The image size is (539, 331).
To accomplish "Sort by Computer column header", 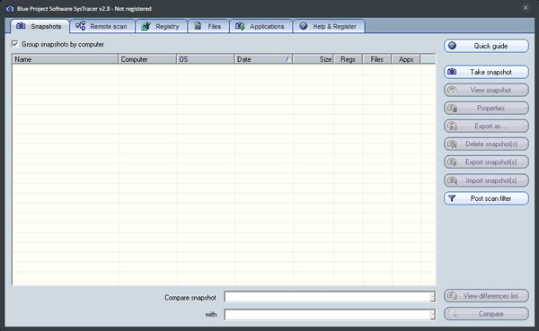I will pos(147,59).
